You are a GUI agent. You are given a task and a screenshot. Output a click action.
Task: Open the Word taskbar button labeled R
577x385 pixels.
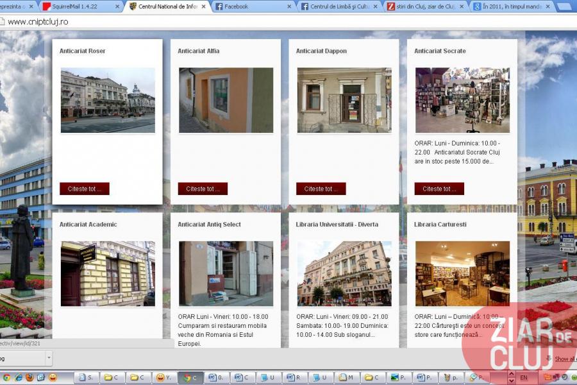point(294,377)
